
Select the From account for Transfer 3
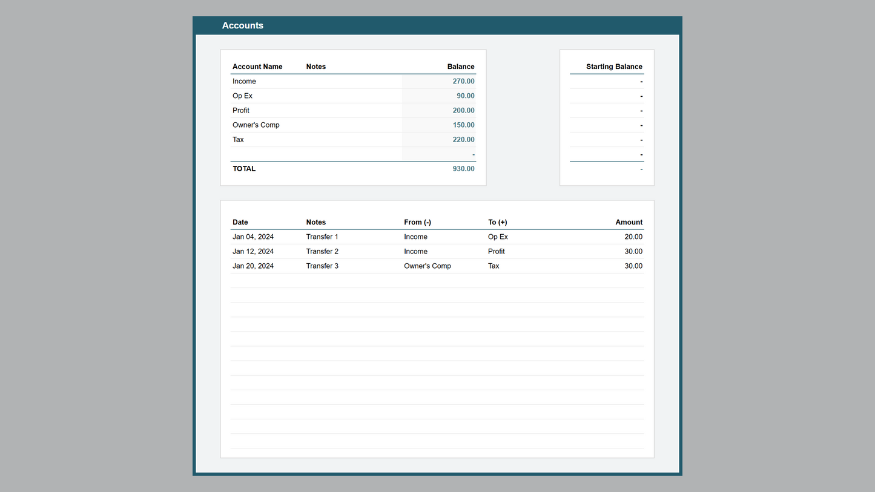[427, 266]
